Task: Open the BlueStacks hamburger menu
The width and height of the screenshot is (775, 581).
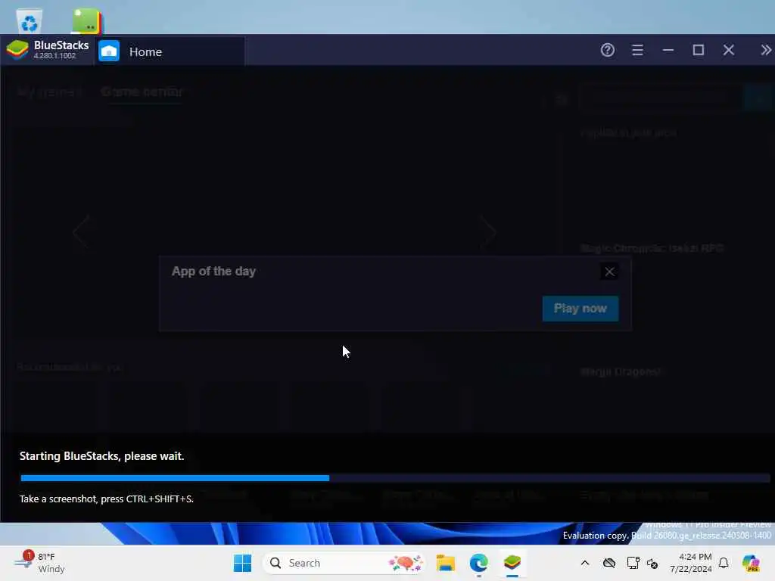Action: tap(637, 50)
